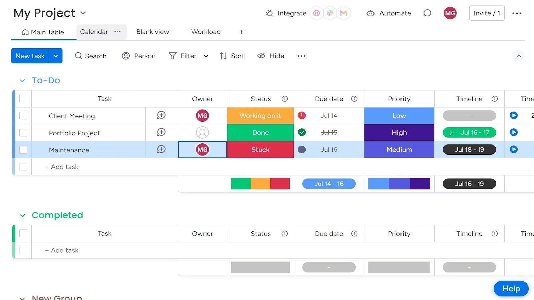
Task: Click the Slack integration icon
Action: pos(330,13)
